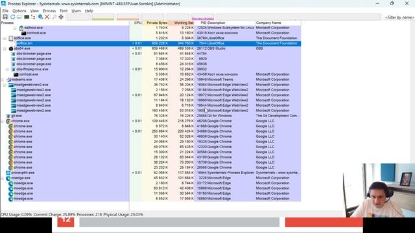Click the wslhost.exe process icon
Screen dimensions: 415x233
click(21, 28)
